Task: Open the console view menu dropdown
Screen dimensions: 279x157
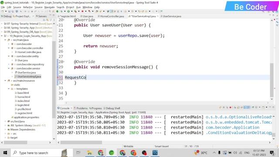Action: [x=266, y=107]
